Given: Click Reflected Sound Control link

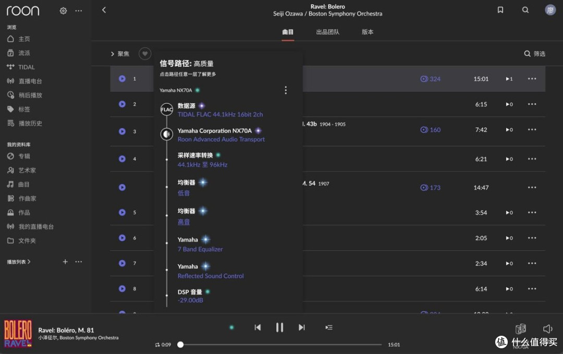Looking at the screenshot, I should (211, 276).
